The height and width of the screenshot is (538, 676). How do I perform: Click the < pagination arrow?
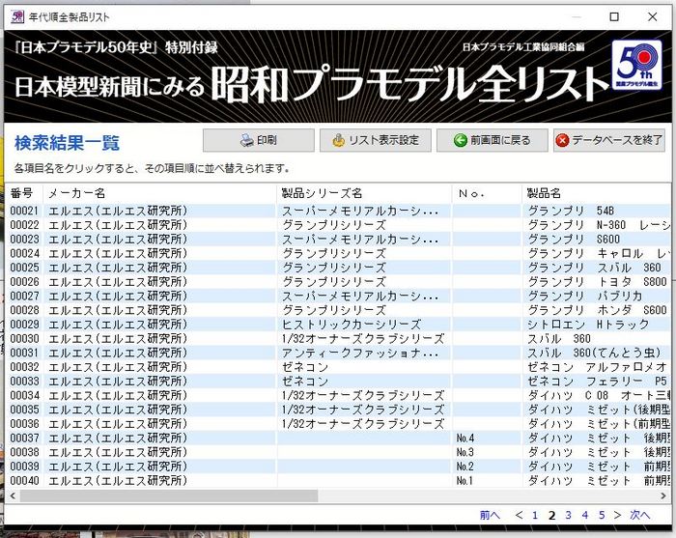pyautogui.click(x=520, y=515)
